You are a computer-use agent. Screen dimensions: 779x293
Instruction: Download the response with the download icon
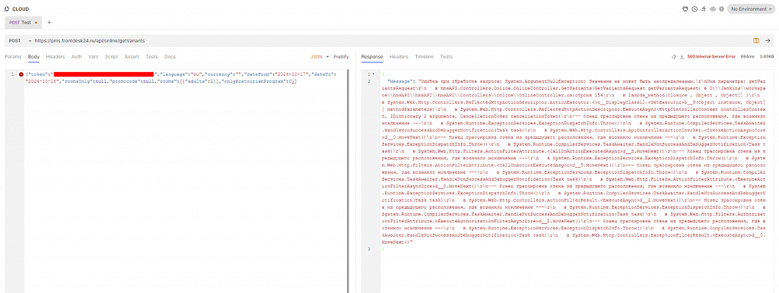pos(682,56)
